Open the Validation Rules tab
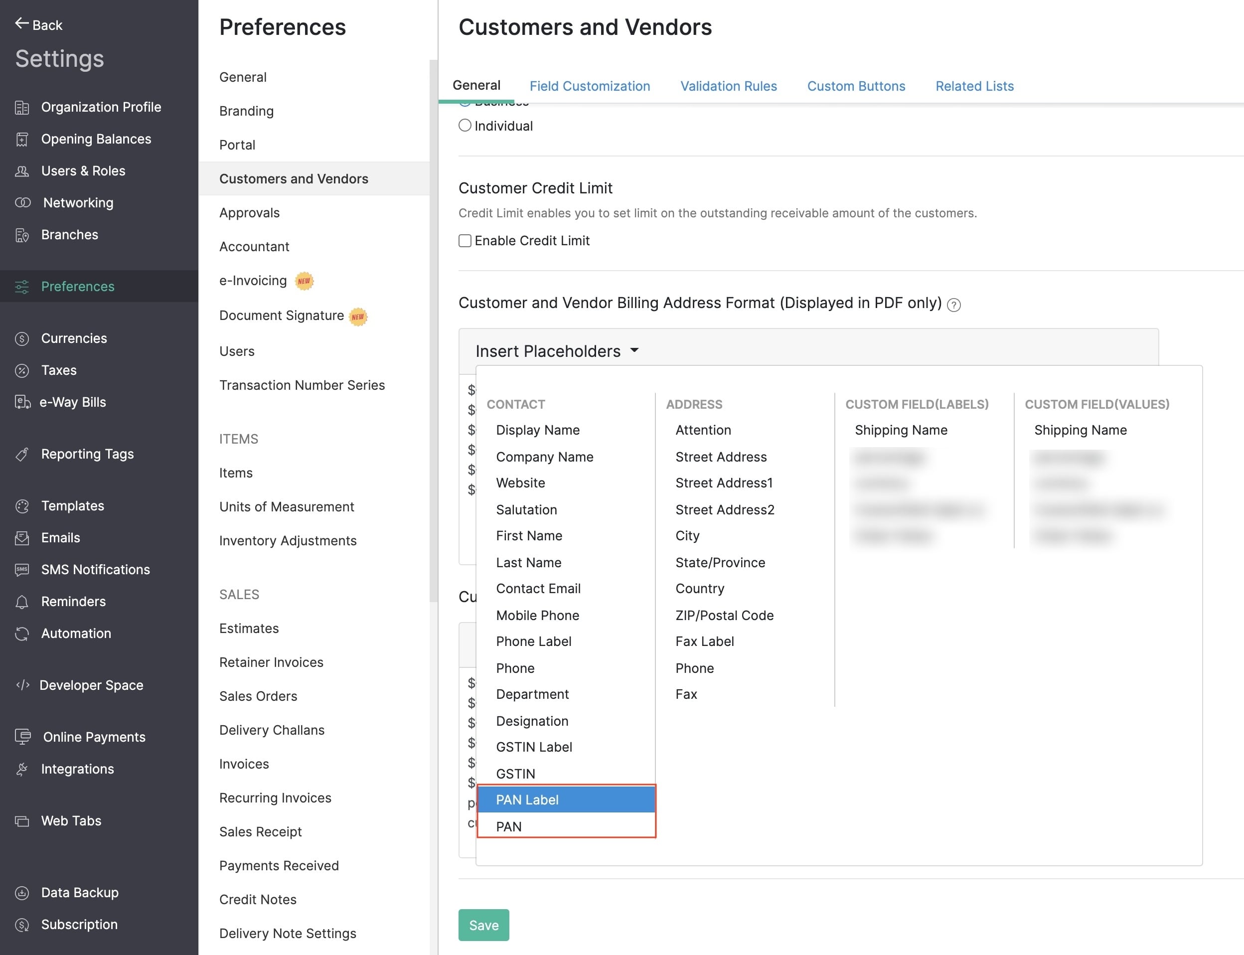 pos(728,86)
